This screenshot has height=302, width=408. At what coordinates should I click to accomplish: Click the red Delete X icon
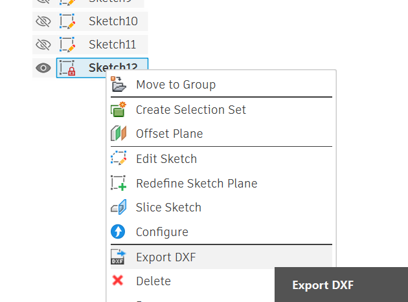coord(118,281)
